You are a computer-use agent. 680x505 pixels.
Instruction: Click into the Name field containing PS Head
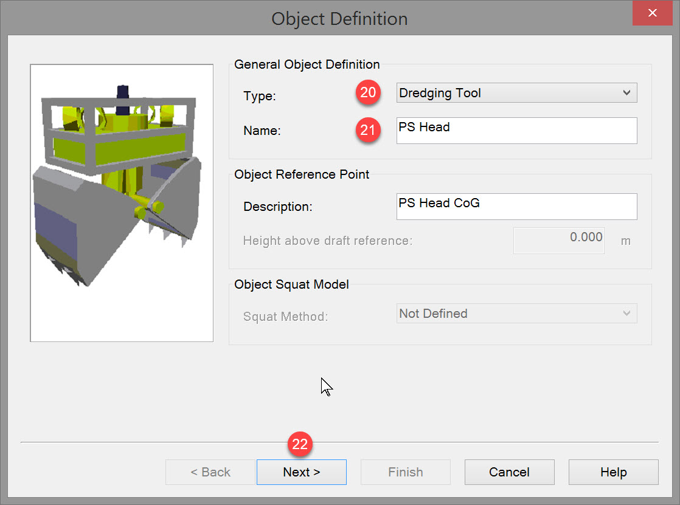[516, 130]
